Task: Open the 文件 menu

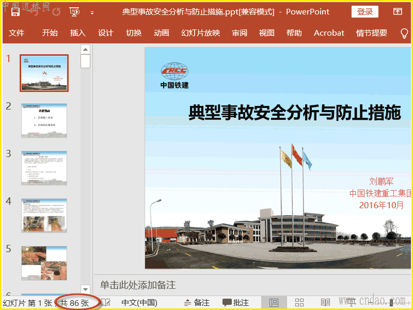Action: point(17,33)
